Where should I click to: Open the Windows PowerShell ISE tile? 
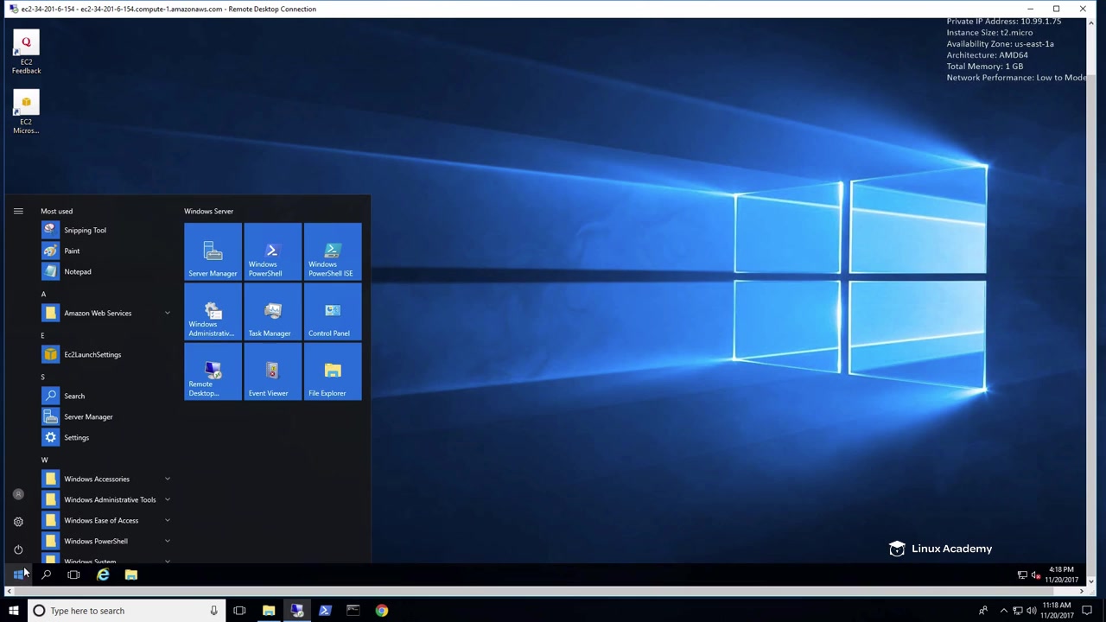click(x=333, y=252)
